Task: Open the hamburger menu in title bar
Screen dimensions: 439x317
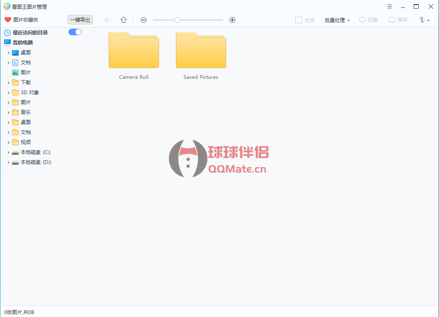Action: click(x=390, y=7)
